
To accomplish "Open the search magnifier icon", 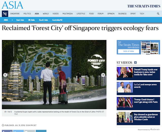I will pyautogui.click(x=158, y=14).
